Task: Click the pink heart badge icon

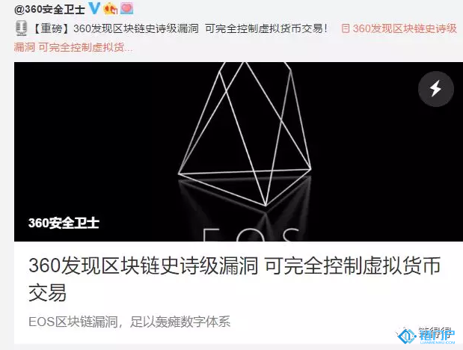Action: click(126, 8)
